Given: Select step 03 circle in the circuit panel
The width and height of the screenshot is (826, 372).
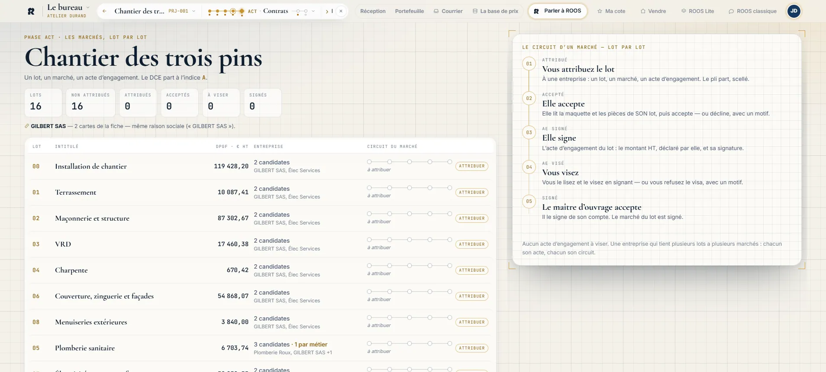Looking at the screenshot, I should click(x=529, y=132).
